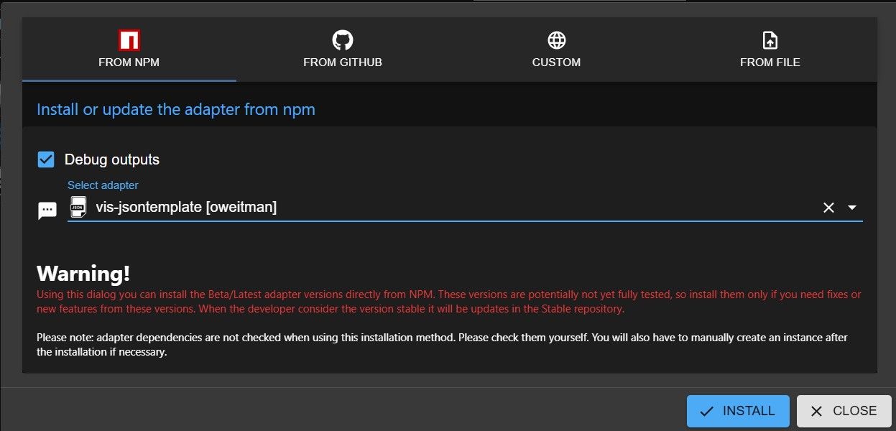Switch to the FROM GITHUB tab
896x431 pixels.
pyautogui.click(x=343, y=50)
